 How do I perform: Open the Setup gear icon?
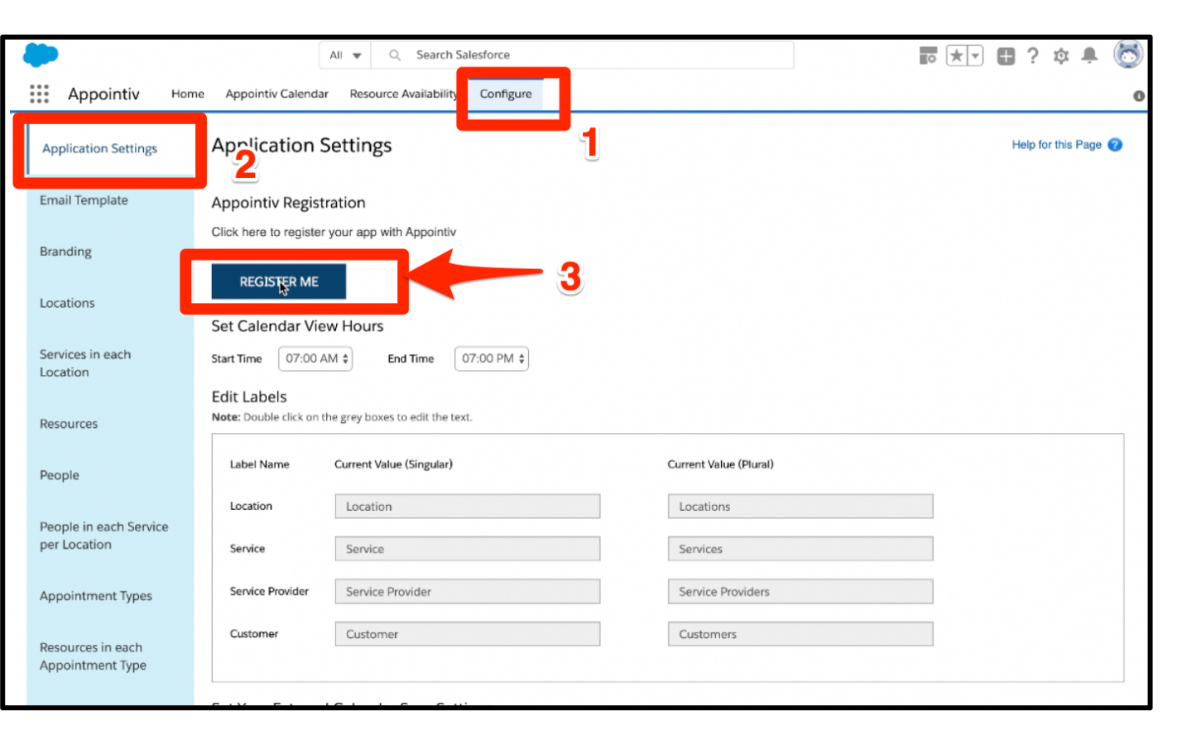pos(1061,55)
